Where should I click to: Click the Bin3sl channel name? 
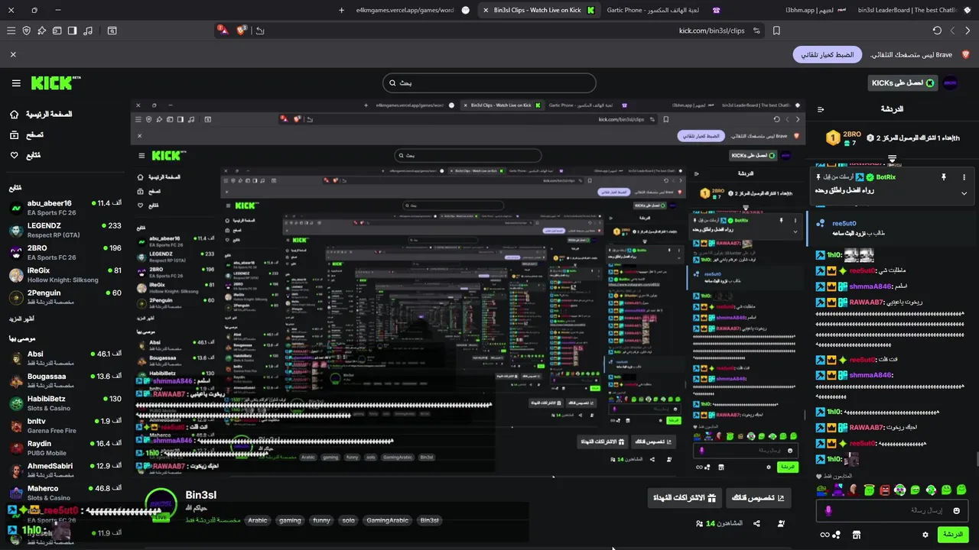pyautogui.click(x=201, y=495)
